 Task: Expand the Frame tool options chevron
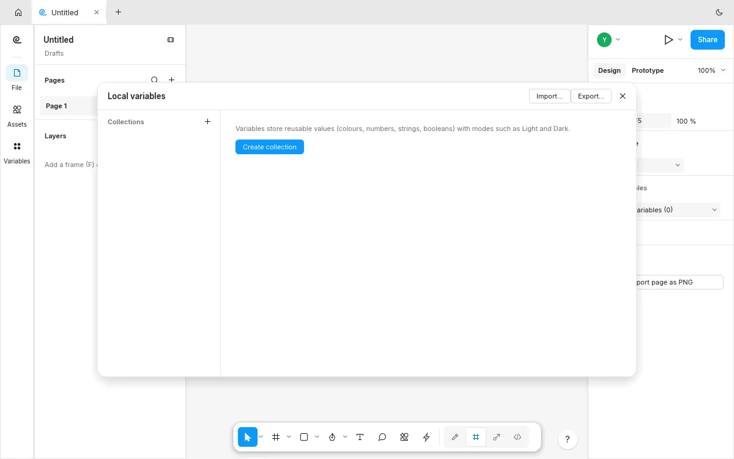tap(289, 437)
